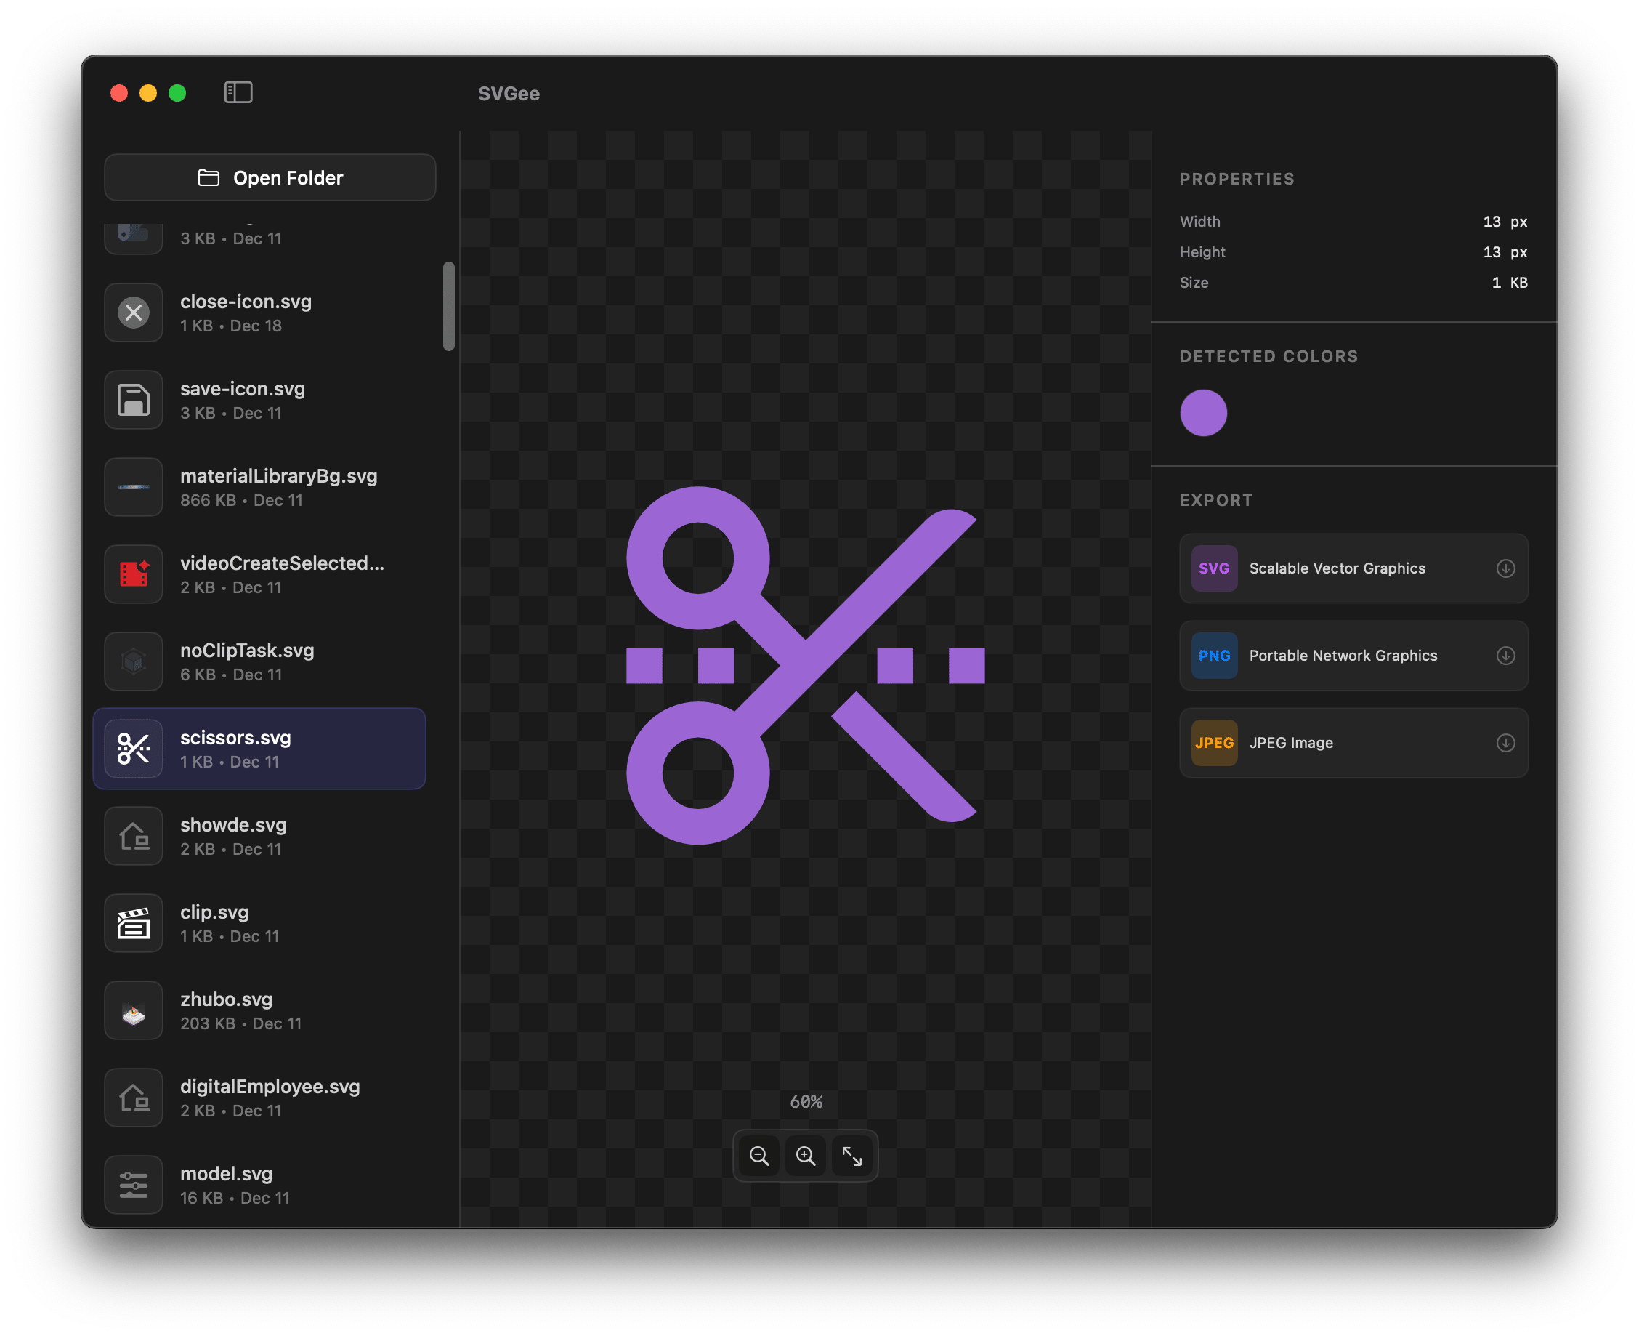Screen dimensions: 1639x1336
Task: Click the zoom out magnifier icon
Action: [x=758, y=1155]
